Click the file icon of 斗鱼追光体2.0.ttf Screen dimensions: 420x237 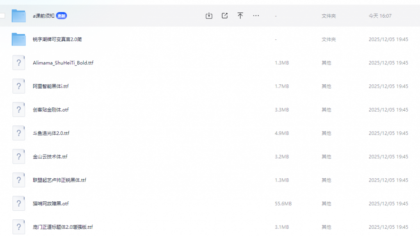click(x=19, y=133)
